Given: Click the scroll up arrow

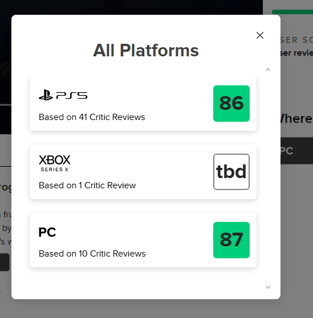Looking at the screenshot, I should [x=268, y=69].
